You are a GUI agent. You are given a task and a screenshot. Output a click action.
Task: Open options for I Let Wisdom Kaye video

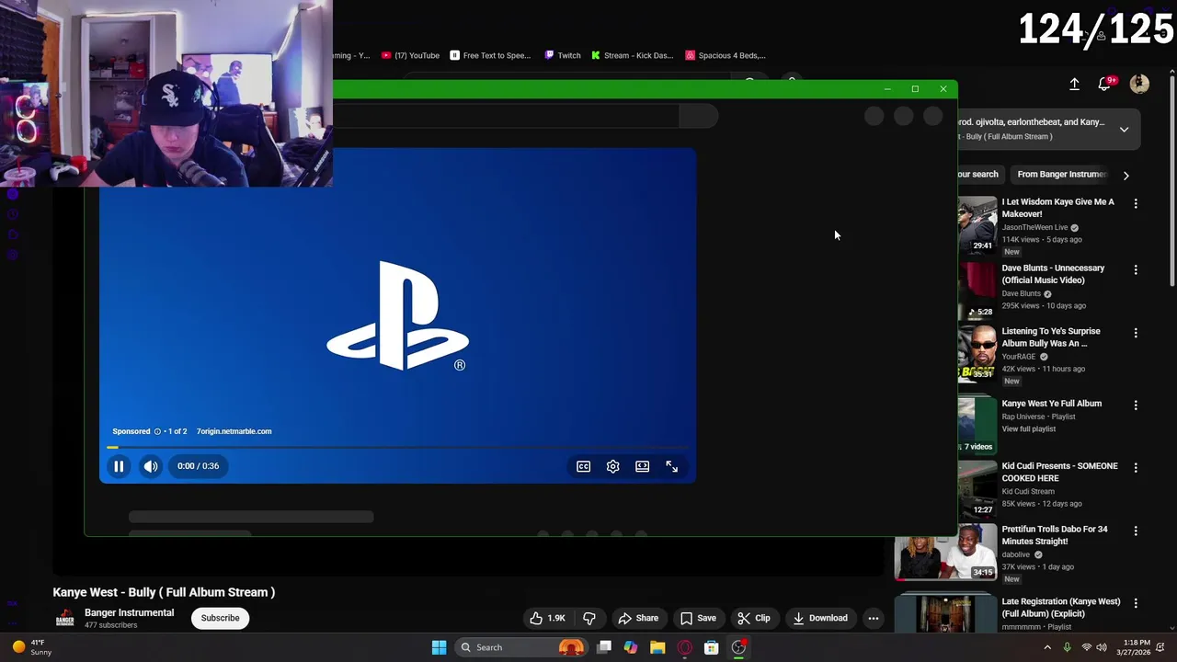coord(1136,203)
